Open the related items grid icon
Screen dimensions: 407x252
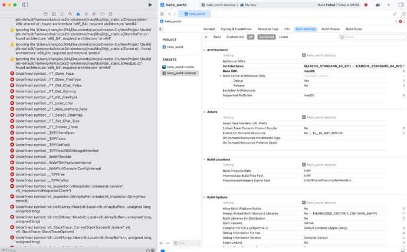pos(162,14)
